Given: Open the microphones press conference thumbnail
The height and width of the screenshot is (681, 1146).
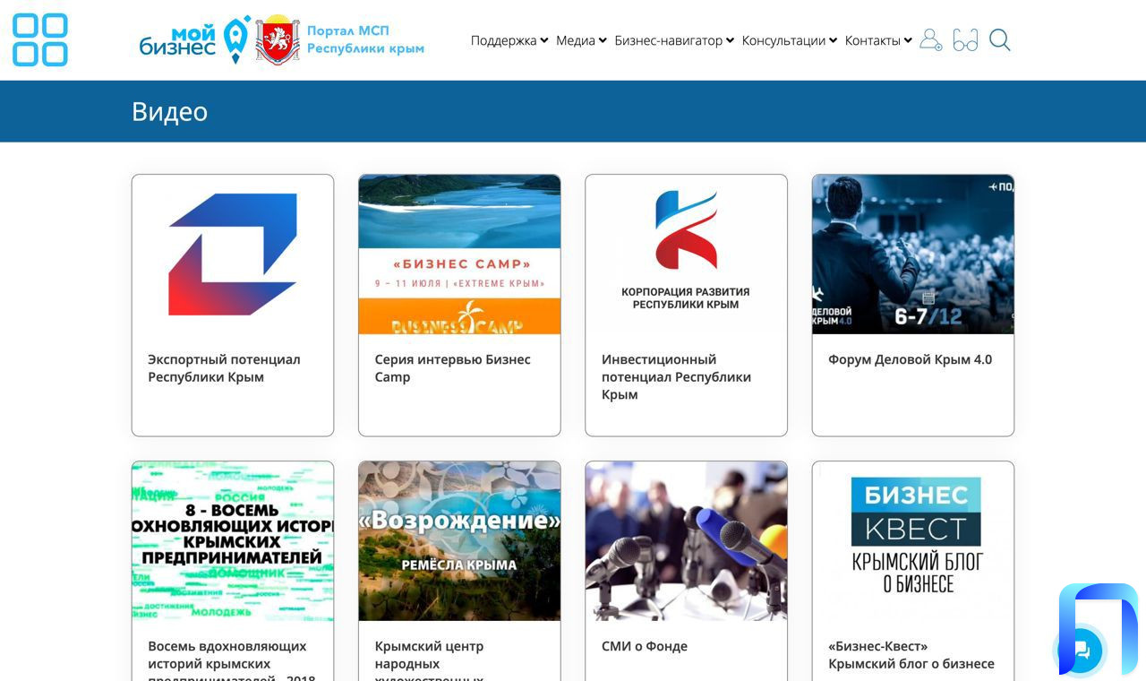Looking at the screenshot, I should tap(686, 541).
